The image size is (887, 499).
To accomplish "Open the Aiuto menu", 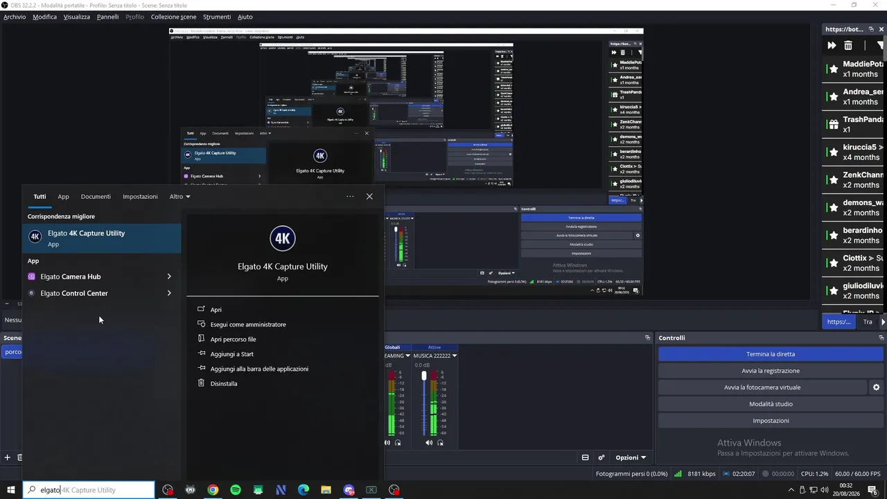I will [245, 17].
